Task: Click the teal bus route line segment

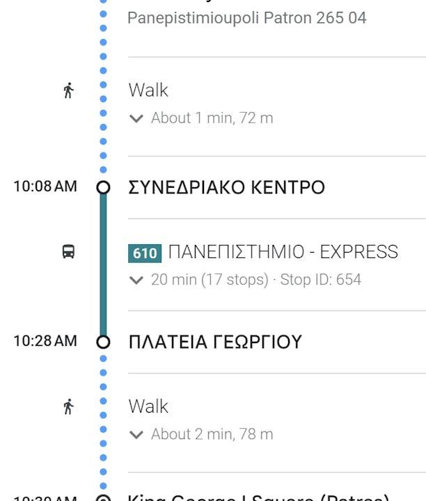Action: click(x=103, y=264)
